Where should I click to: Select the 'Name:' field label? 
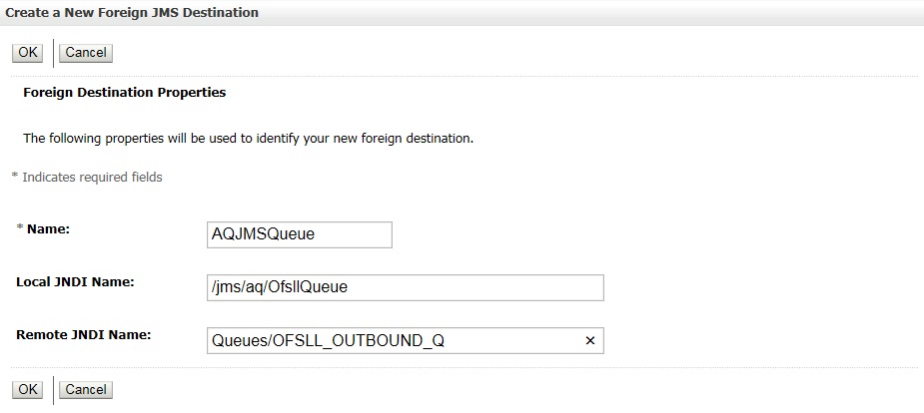pos(48,229)
